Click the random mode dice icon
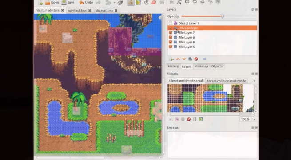The height and width of the screenshot is (160, 291). point(120,2)
